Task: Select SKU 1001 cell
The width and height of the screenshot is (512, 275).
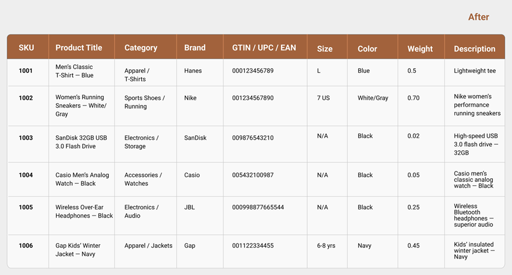Action: coord(26,71)
